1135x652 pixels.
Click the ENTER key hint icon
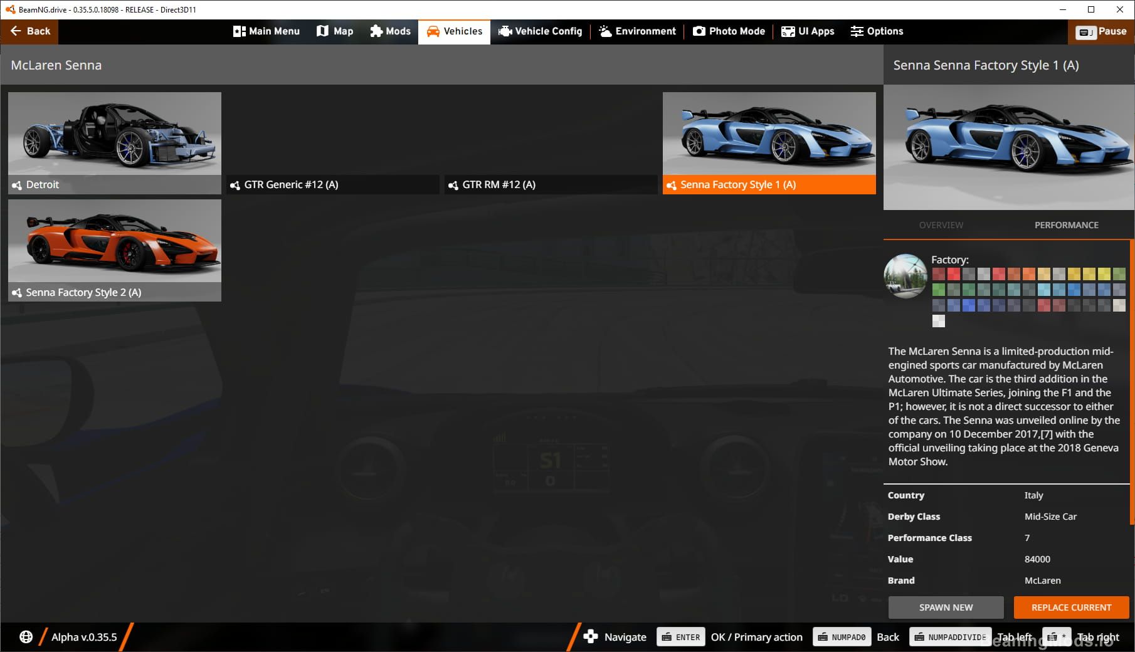pyautogui.click(x=681, y=637)
